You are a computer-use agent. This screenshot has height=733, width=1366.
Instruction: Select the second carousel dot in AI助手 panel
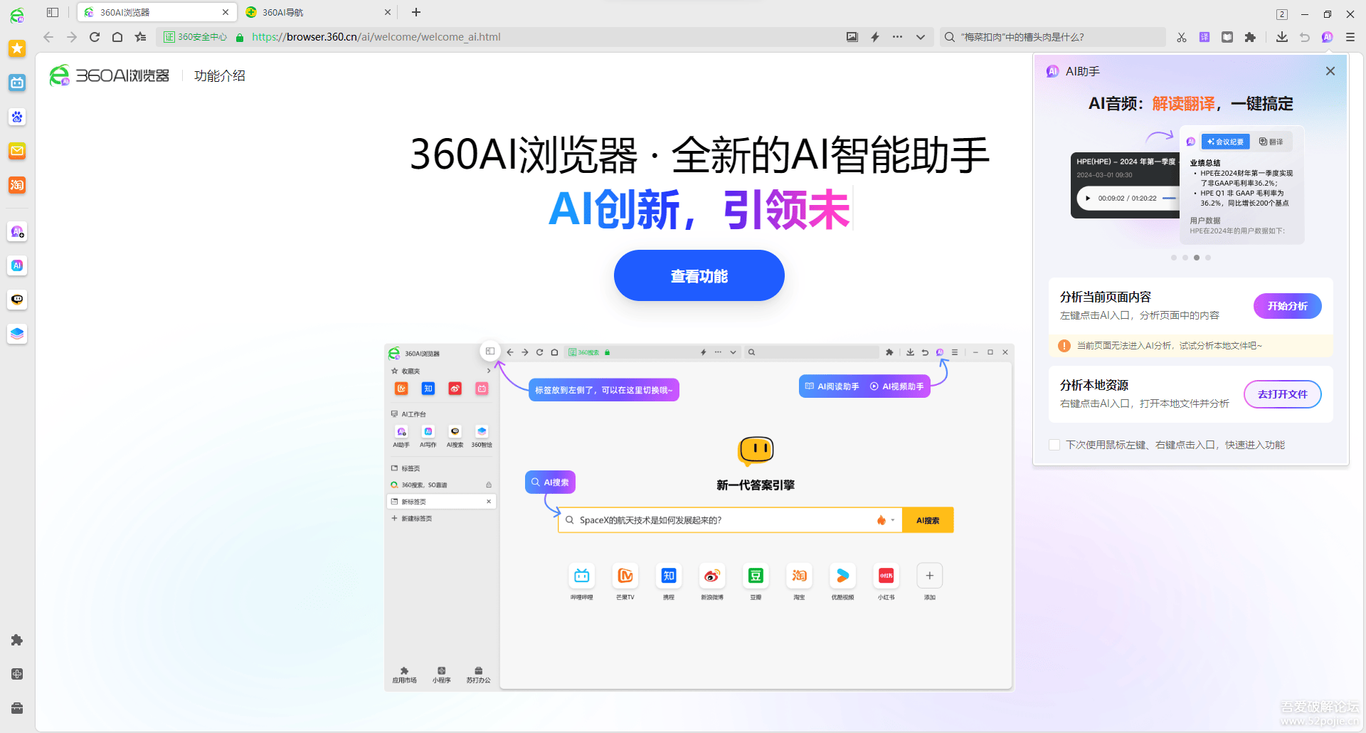coord(1185,258)
